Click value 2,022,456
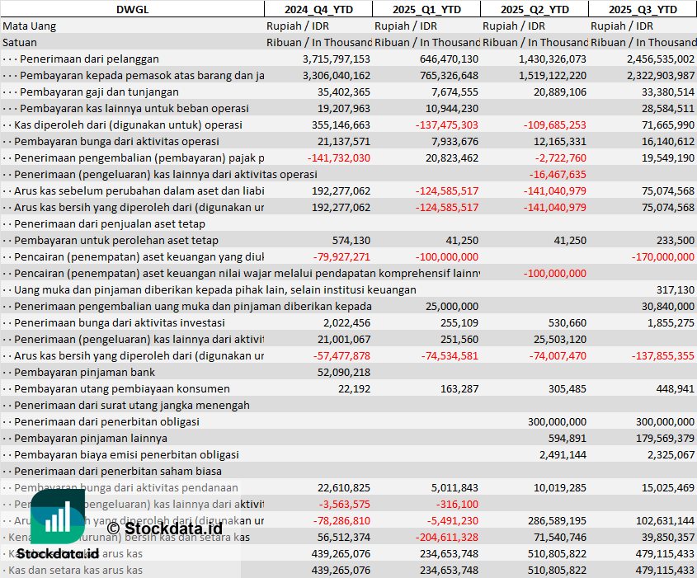Screen dimensions: 697x578 pos(346,323)
